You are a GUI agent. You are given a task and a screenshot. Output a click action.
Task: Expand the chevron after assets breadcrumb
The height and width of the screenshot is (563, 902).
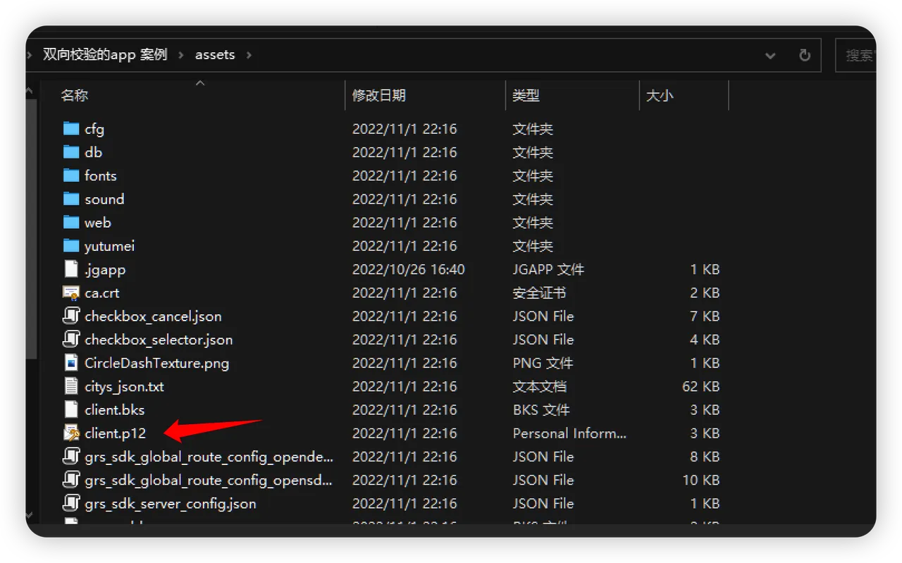(x=249, y=55)
